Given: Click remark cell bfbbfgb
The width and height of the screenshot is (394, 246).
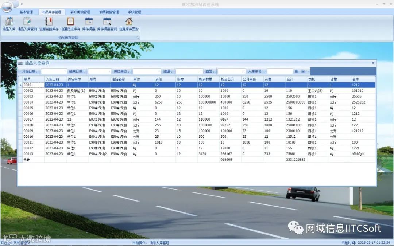Looking at the screenshot, I should coord(363,154).
